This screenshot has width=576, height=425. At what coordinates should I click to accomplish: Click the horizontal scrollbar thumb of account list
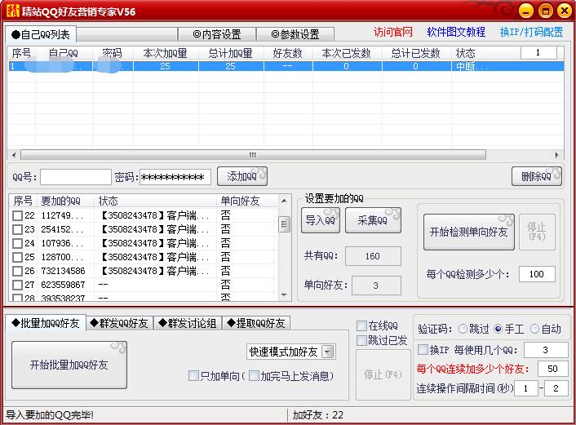click(x=253, y=155)
